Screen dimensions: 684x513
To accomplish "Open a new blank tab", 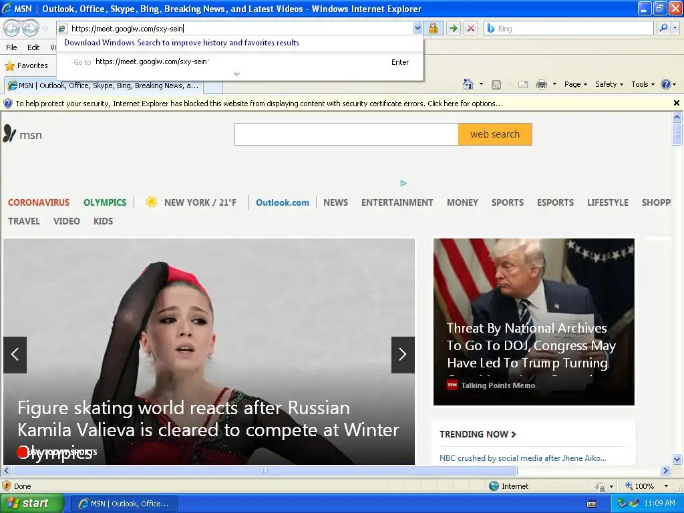I will coord(213,86).
